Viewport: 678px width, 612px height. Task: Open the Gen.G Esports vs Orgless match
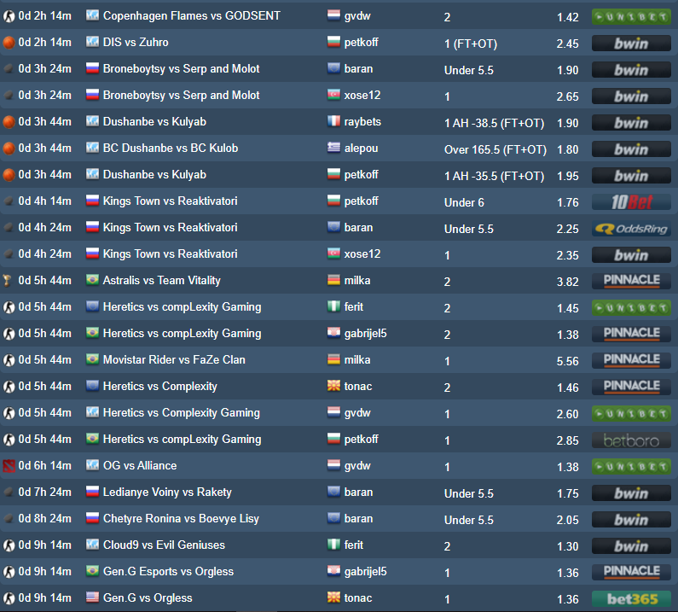click(x=168, y=571)
